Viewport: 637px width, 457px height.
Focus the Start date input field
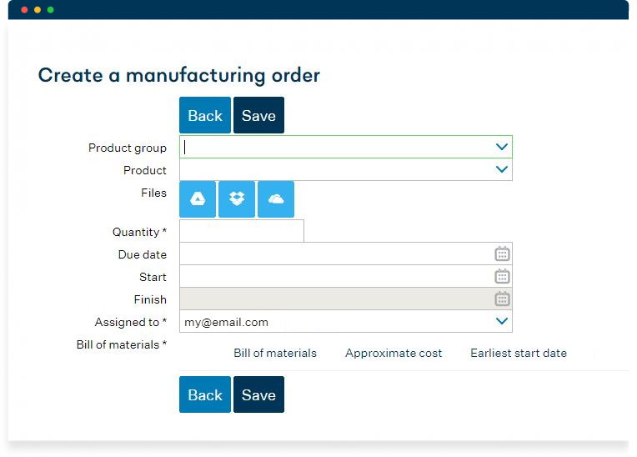(x=346, y=276)
